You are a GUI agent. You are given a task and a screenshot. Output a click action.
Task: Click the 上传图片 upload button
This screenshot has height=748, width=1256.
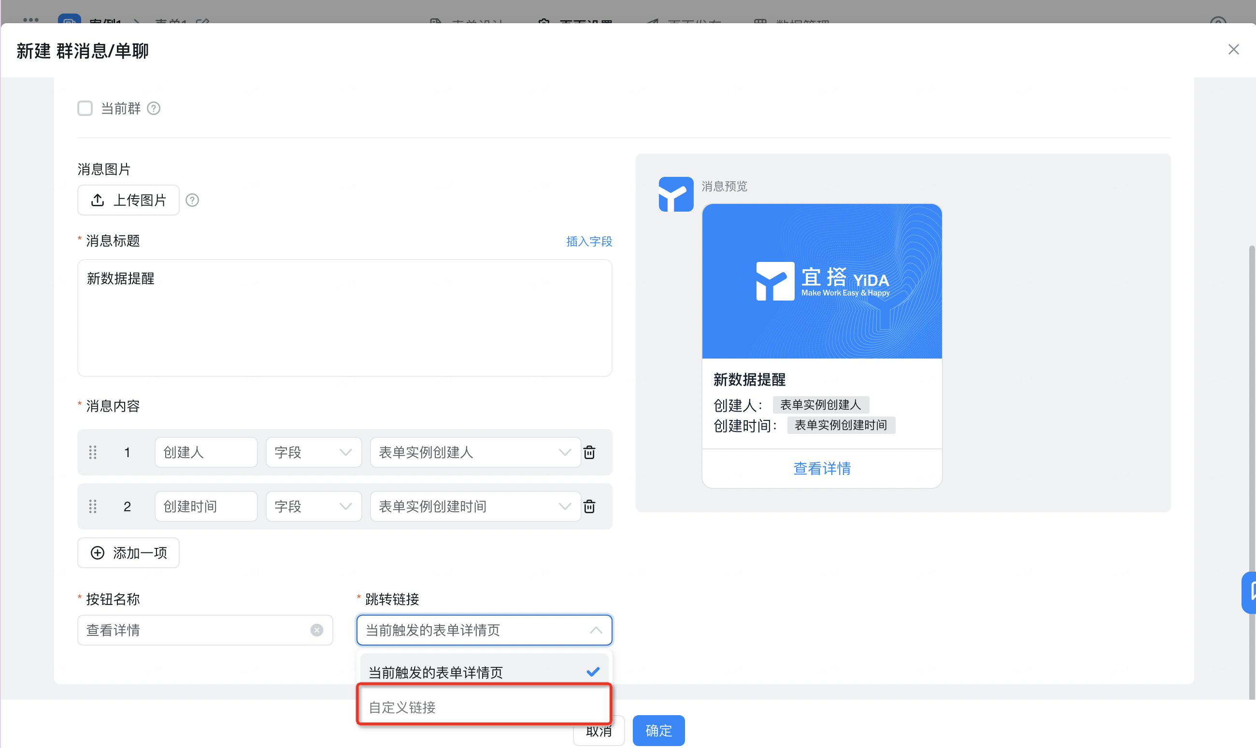click(x=128, y=200)
